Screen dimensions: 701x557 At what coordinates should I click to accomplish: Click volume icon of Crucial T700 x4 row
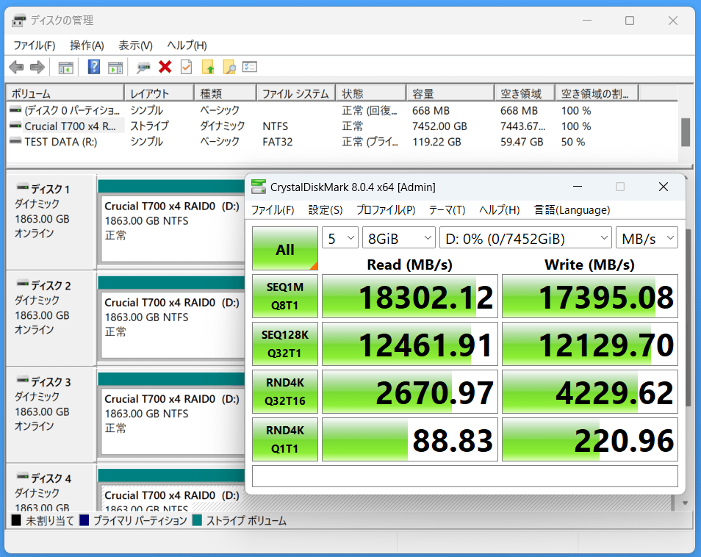[x=15, y=126]
